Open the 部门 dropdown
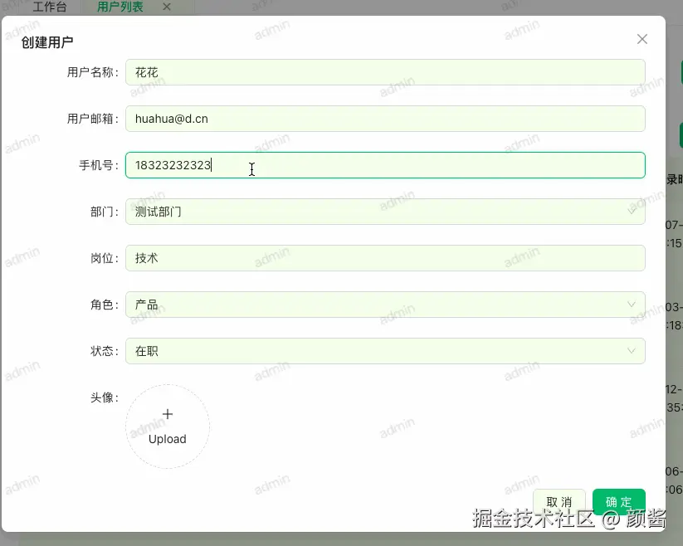Viewport: 683px width, 546px height. [x=386, y=212]
